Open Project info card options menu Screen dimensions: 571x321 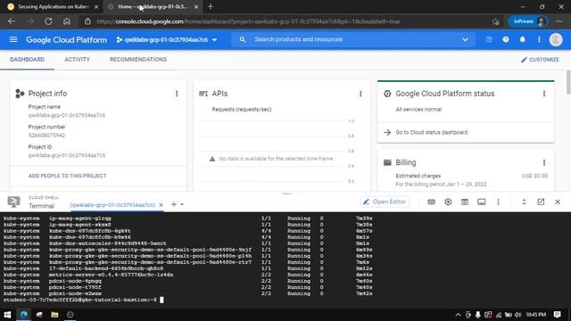coord(177,94)
